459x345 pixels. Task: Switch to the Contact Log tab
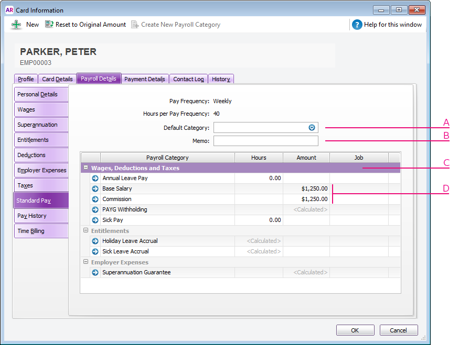click(188, 79)
